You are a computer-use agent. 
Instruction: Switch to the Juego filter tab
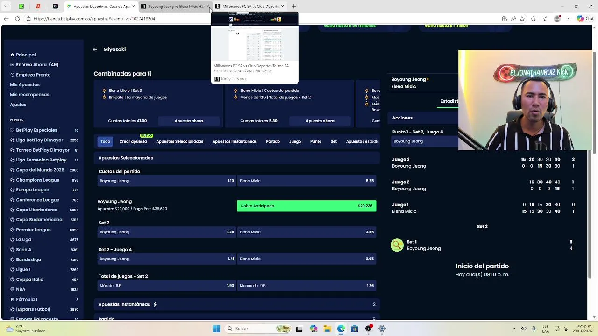tap(295, 141)
